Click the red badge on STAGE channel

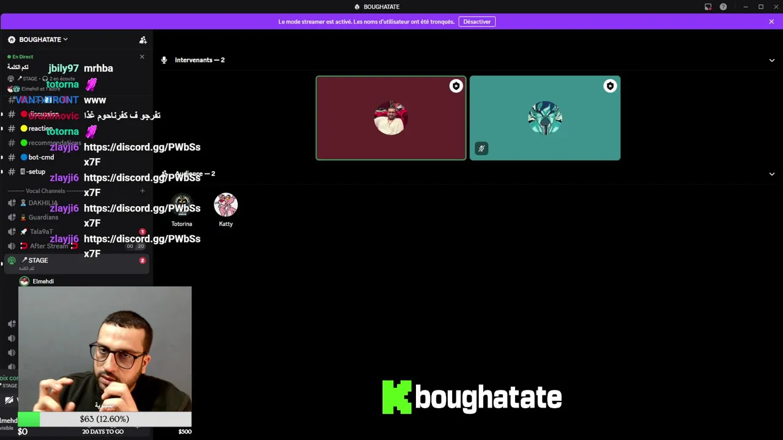(143, 260)
